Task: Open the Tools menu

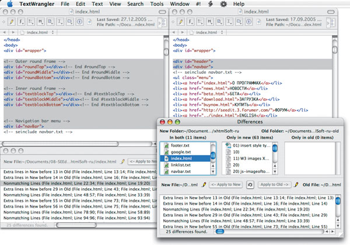Action: tap(156, 4)
